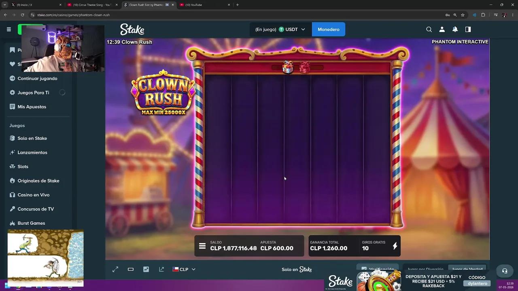518x291 pixels.
Task: Click the white gift box at reel top
Action: point(287,67)
